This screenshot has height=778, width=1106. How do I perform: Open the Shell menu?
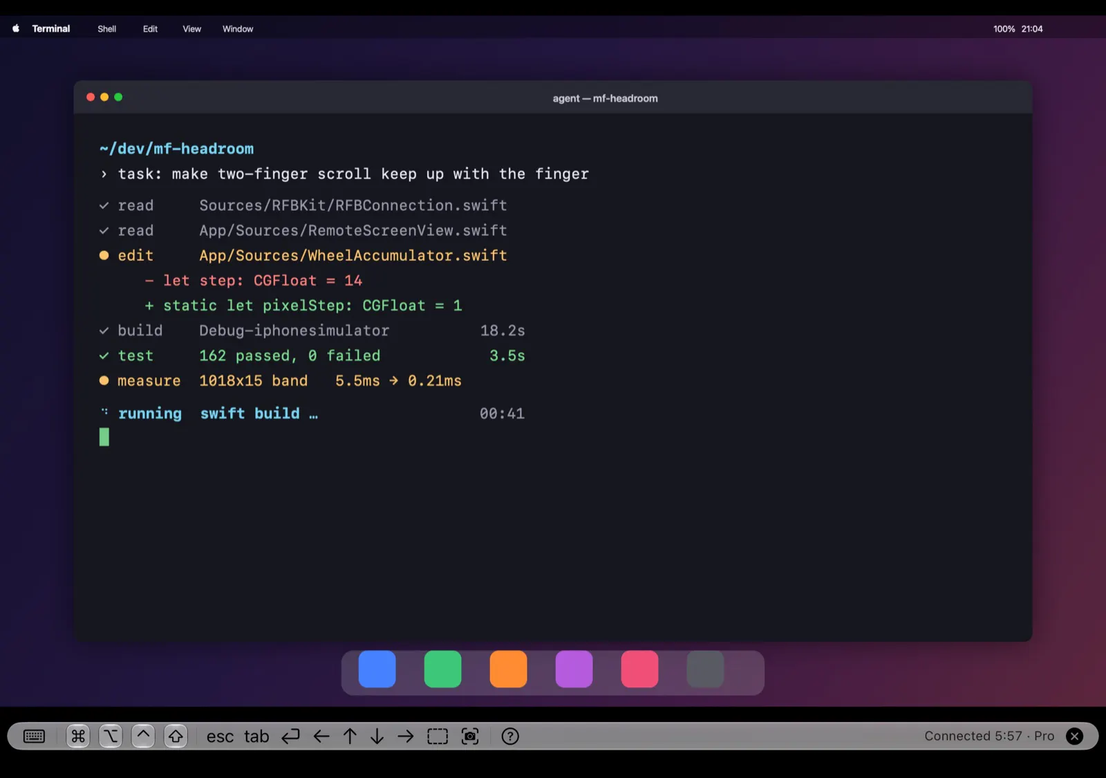tap(106, 29)
